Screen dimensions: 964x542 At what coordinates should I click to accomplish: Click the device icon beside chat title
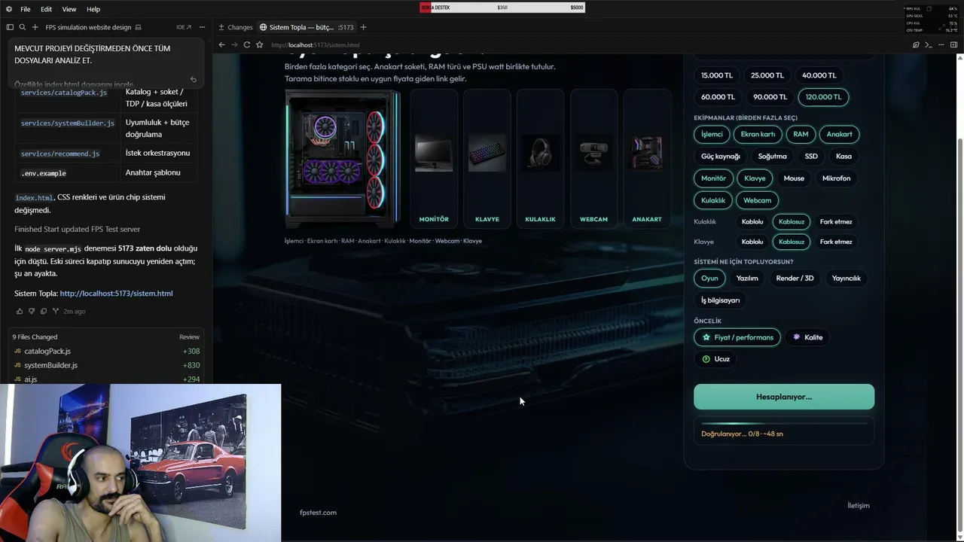[139, 27]
